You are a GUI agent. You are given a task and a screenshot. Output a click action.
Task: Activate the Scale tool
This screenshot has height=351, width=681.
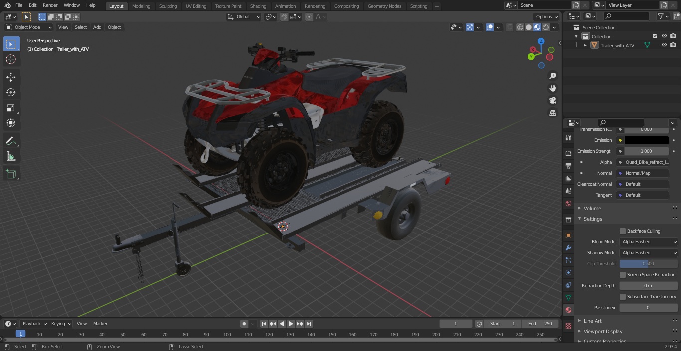tap(11, 108)
